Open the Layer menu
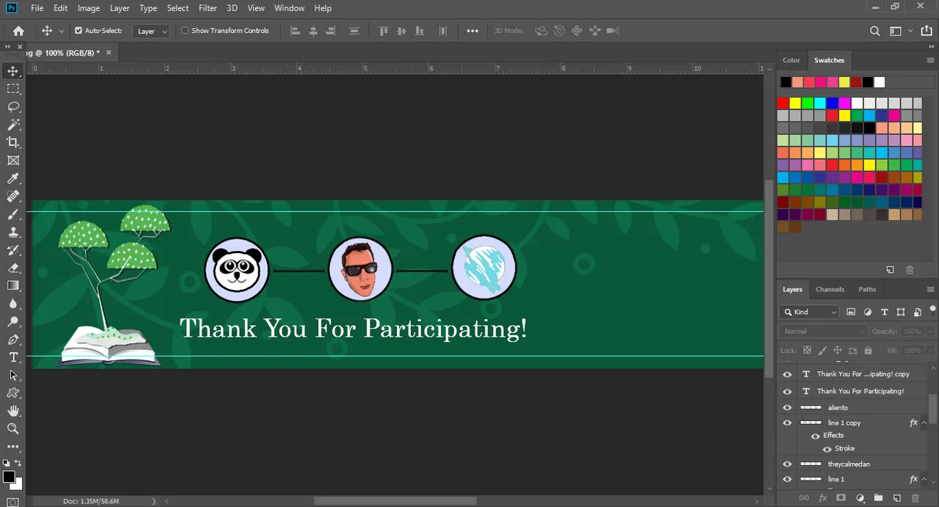 [x=120, y=8]
